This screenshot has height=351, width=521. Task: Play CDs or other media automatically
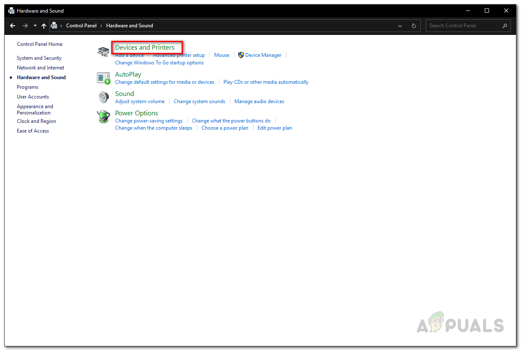click(266, 82)
